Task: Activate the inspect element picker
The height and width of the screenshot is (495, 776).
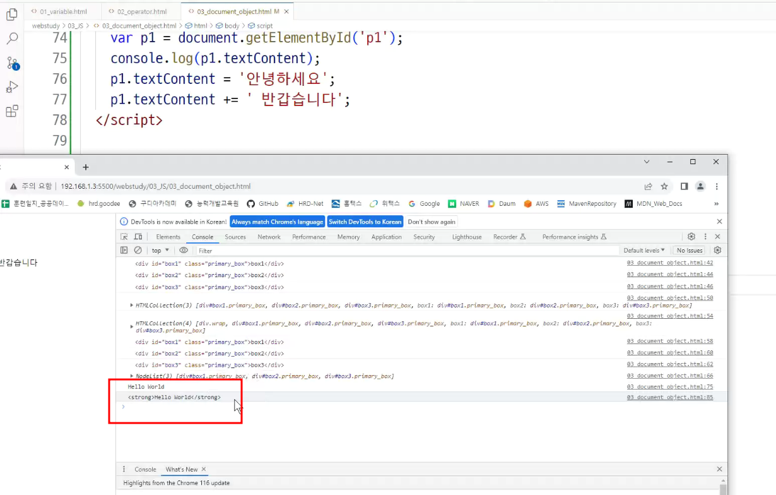Action: click(124, 237)
